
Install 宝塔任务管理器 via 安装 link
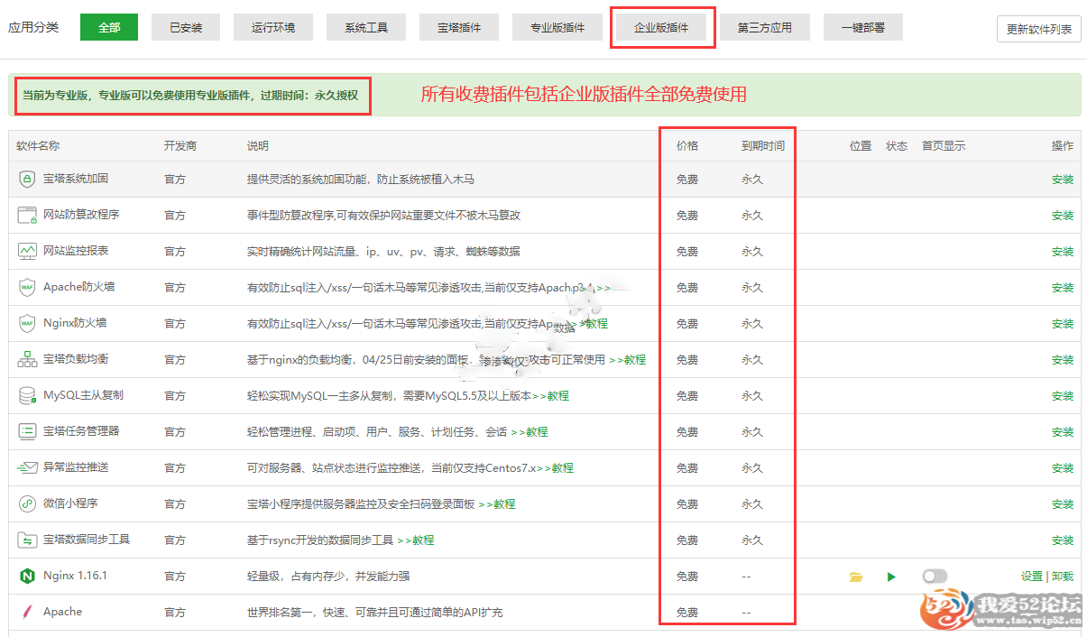click(1063, 432)
